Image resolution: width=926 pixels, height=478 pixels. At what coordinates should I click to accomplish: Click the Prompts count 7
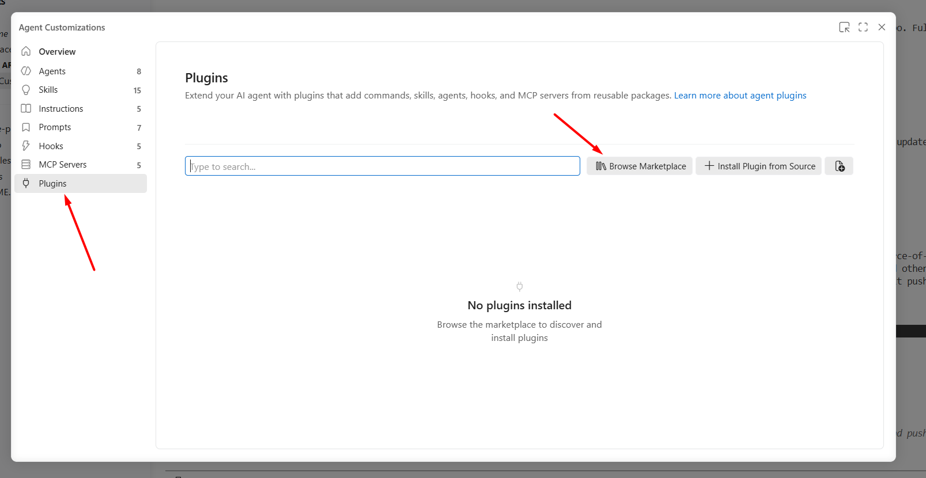[139, 128]
